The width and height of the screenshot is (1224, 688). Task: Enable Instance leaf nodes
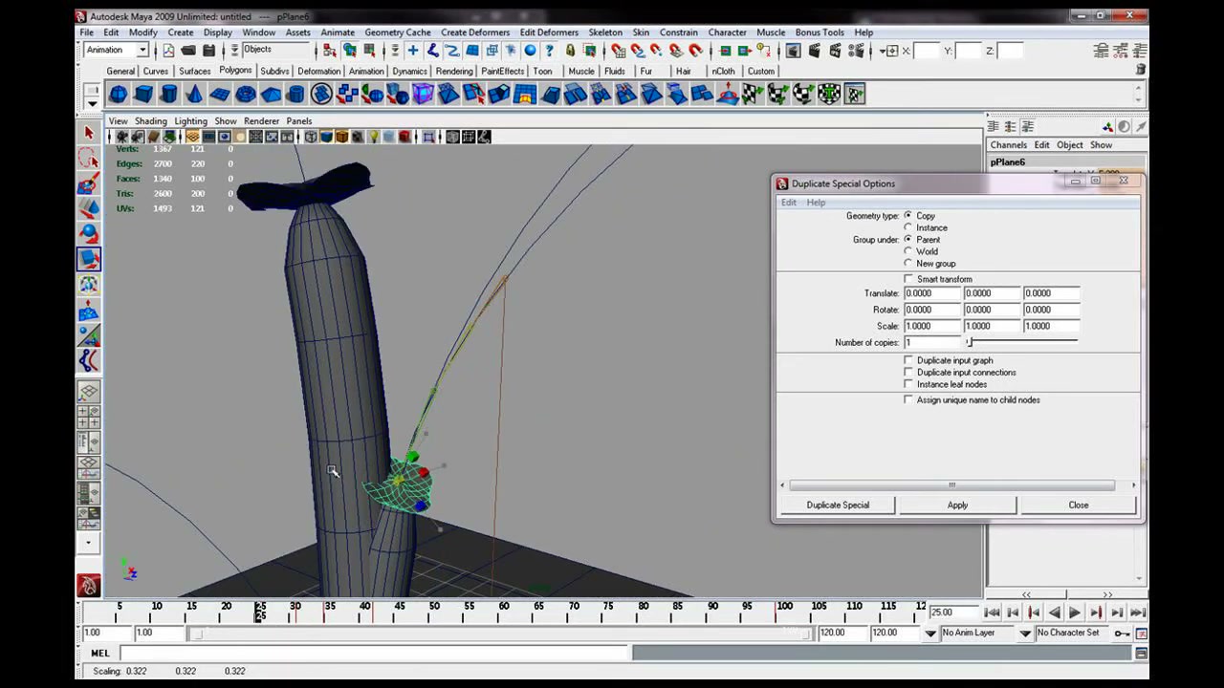pyautogui.click(x=908, y=384)
